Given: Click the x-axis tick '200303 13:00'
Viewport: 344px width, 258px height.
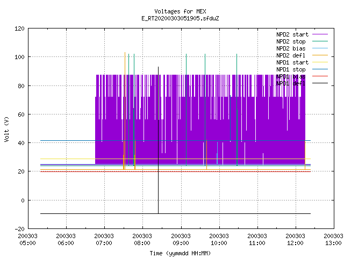Looking at the screenshot, I should pyautogui.click(x=333, y=240).
